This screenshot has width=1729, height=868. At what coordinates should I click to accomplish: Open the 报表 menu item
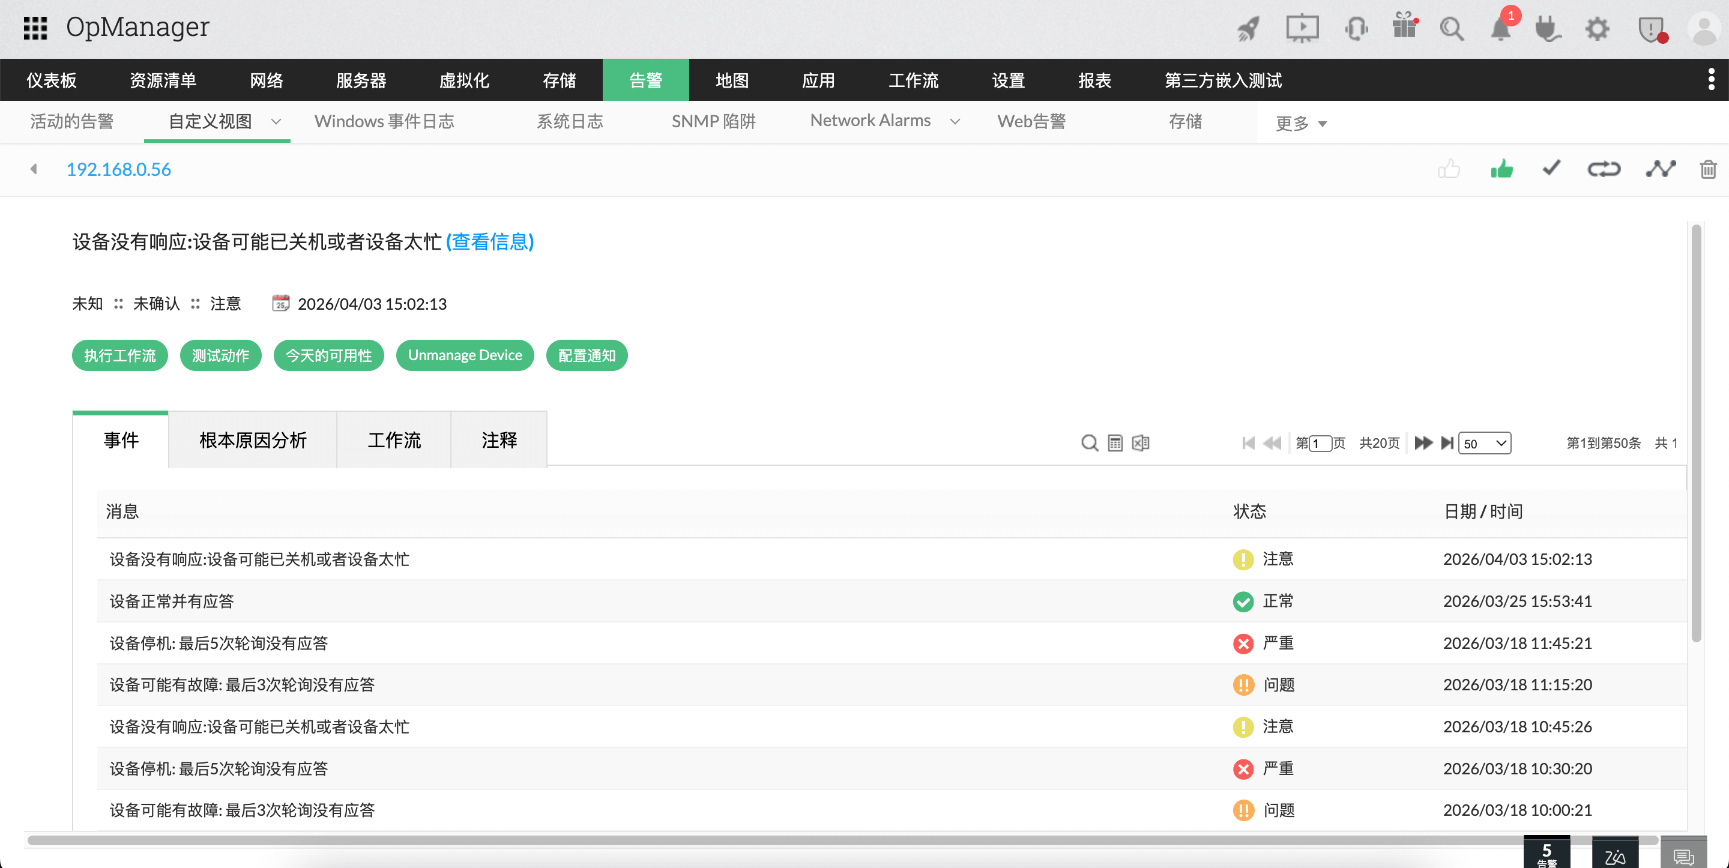(1094, 80)
